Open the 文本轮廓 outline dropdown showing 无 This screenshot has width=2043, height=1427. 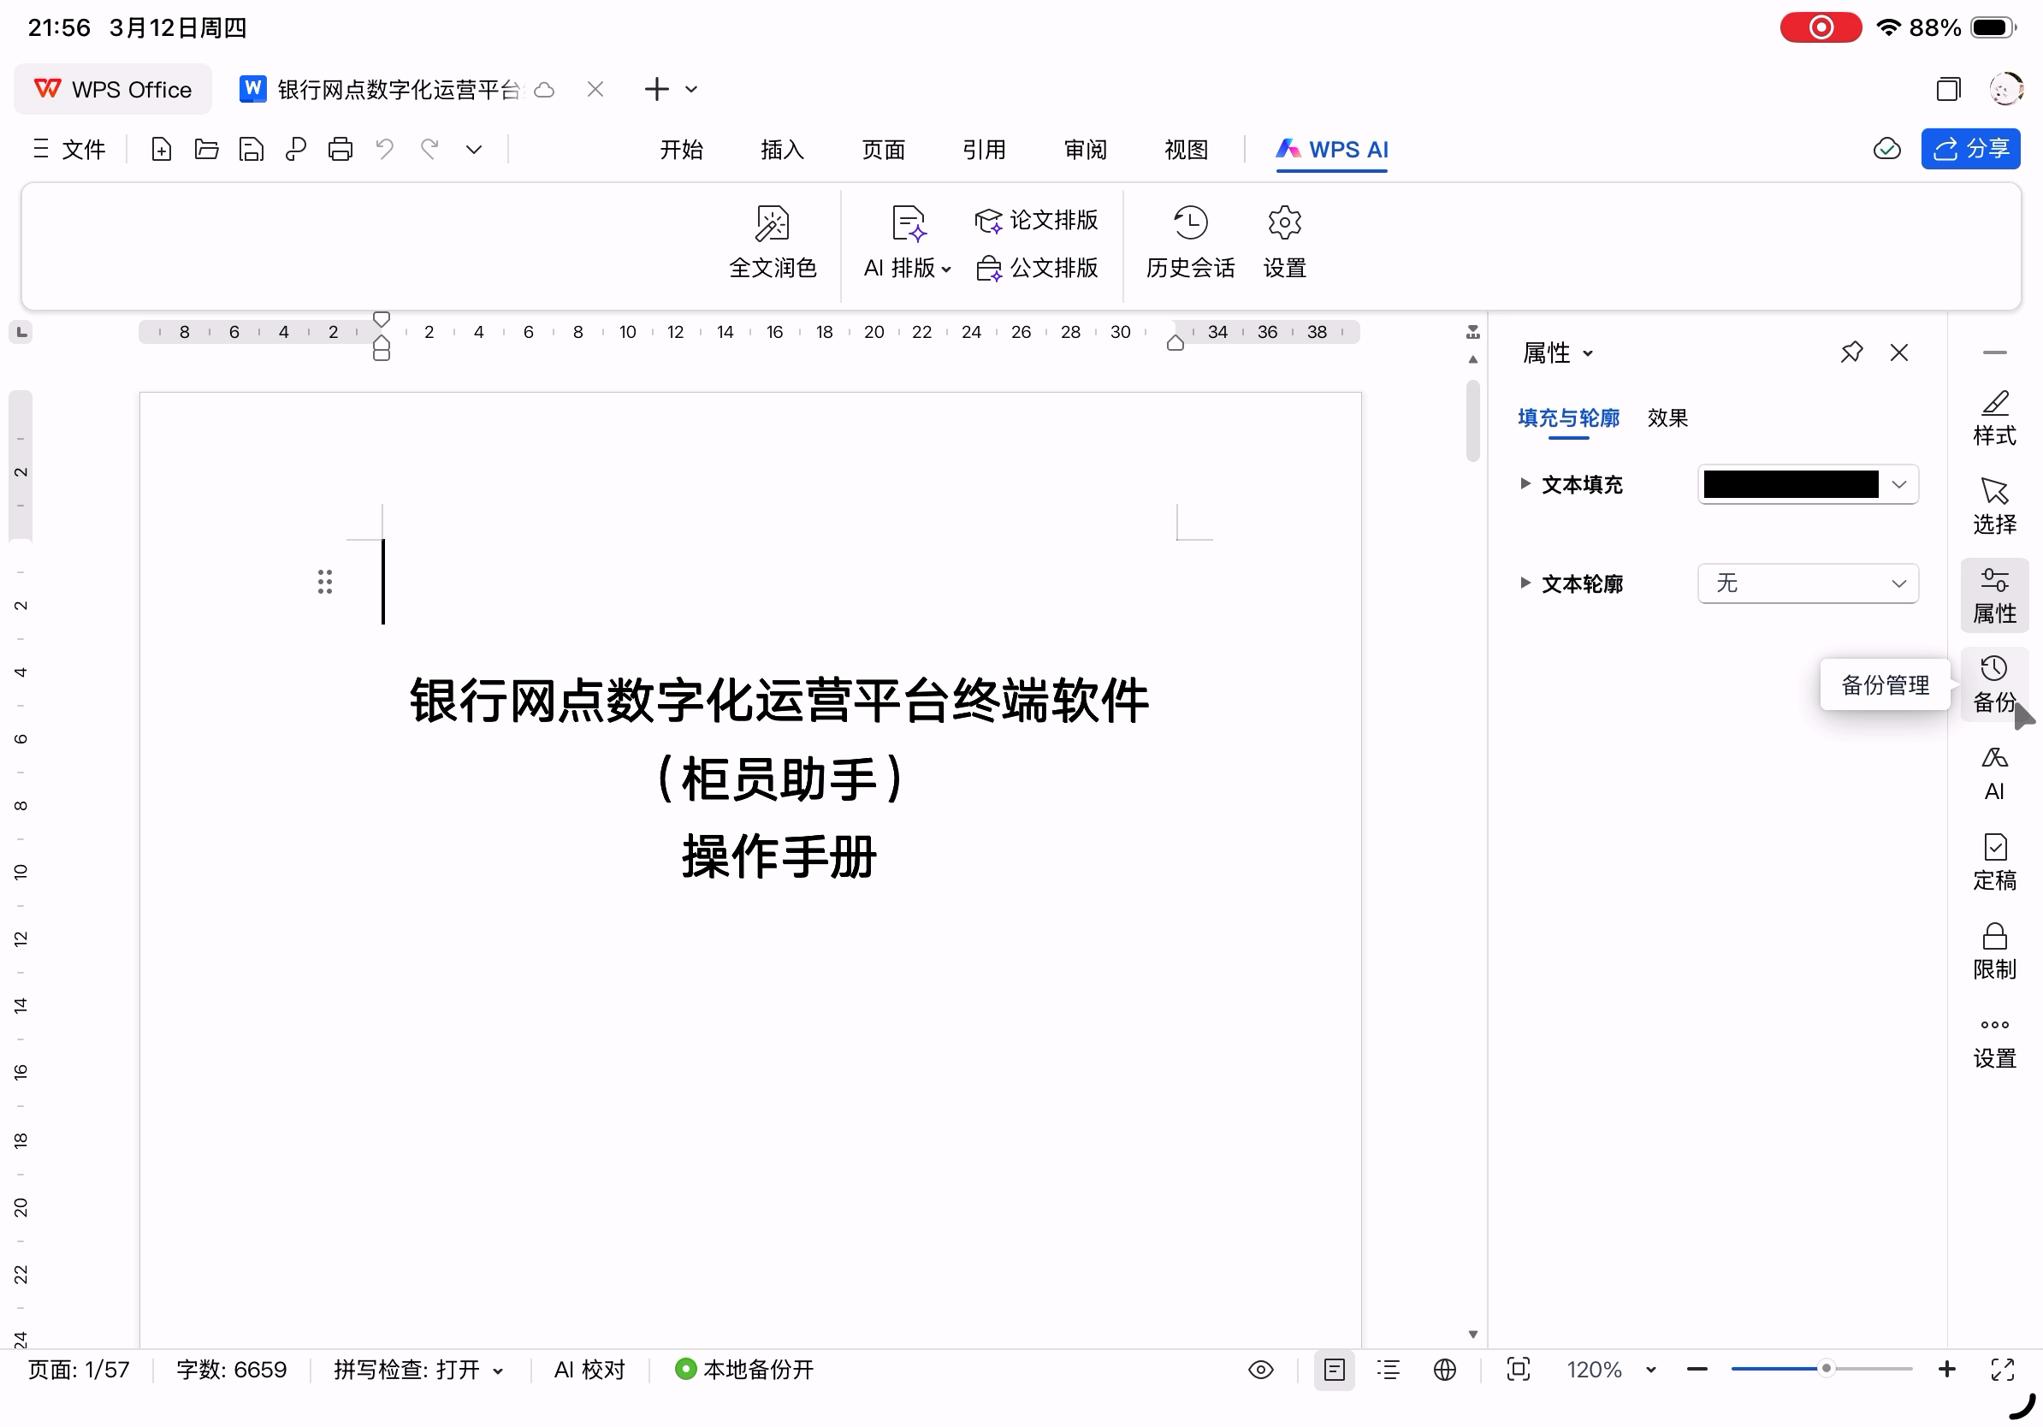point(1807,583)
